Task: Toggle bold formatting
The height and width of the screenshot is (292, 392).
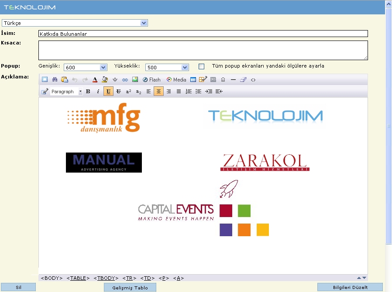Action: tap(88, 92)
